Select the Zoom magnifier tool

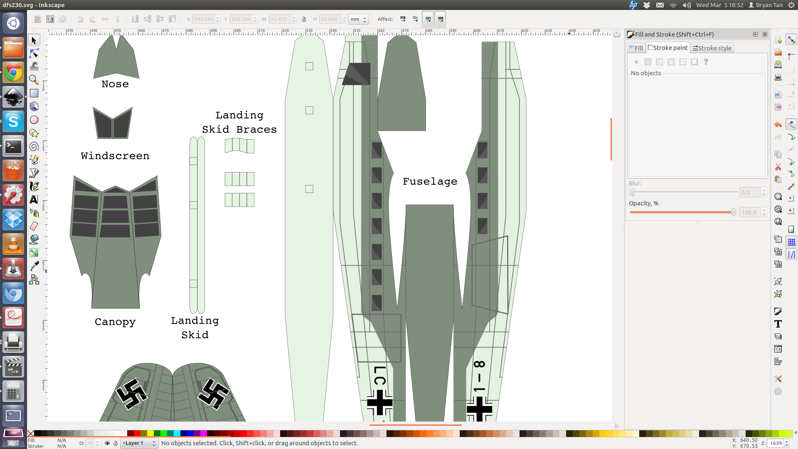point(34,80)
